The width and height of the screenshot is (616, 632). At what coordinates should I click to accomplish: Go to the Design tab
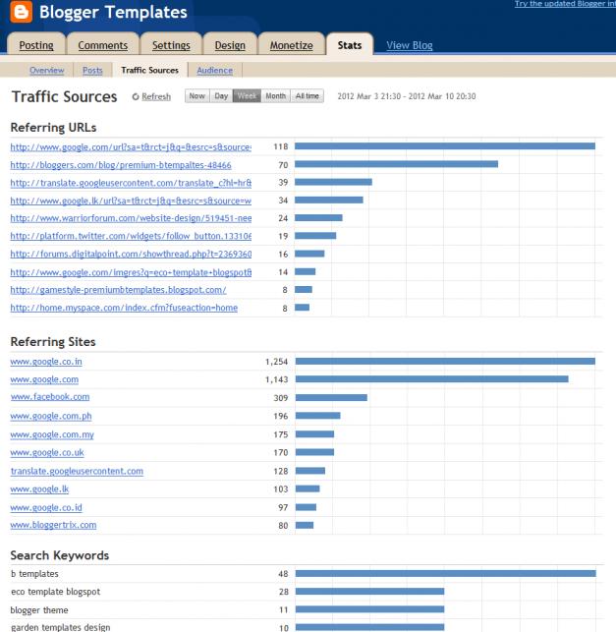tap(230, 45)
